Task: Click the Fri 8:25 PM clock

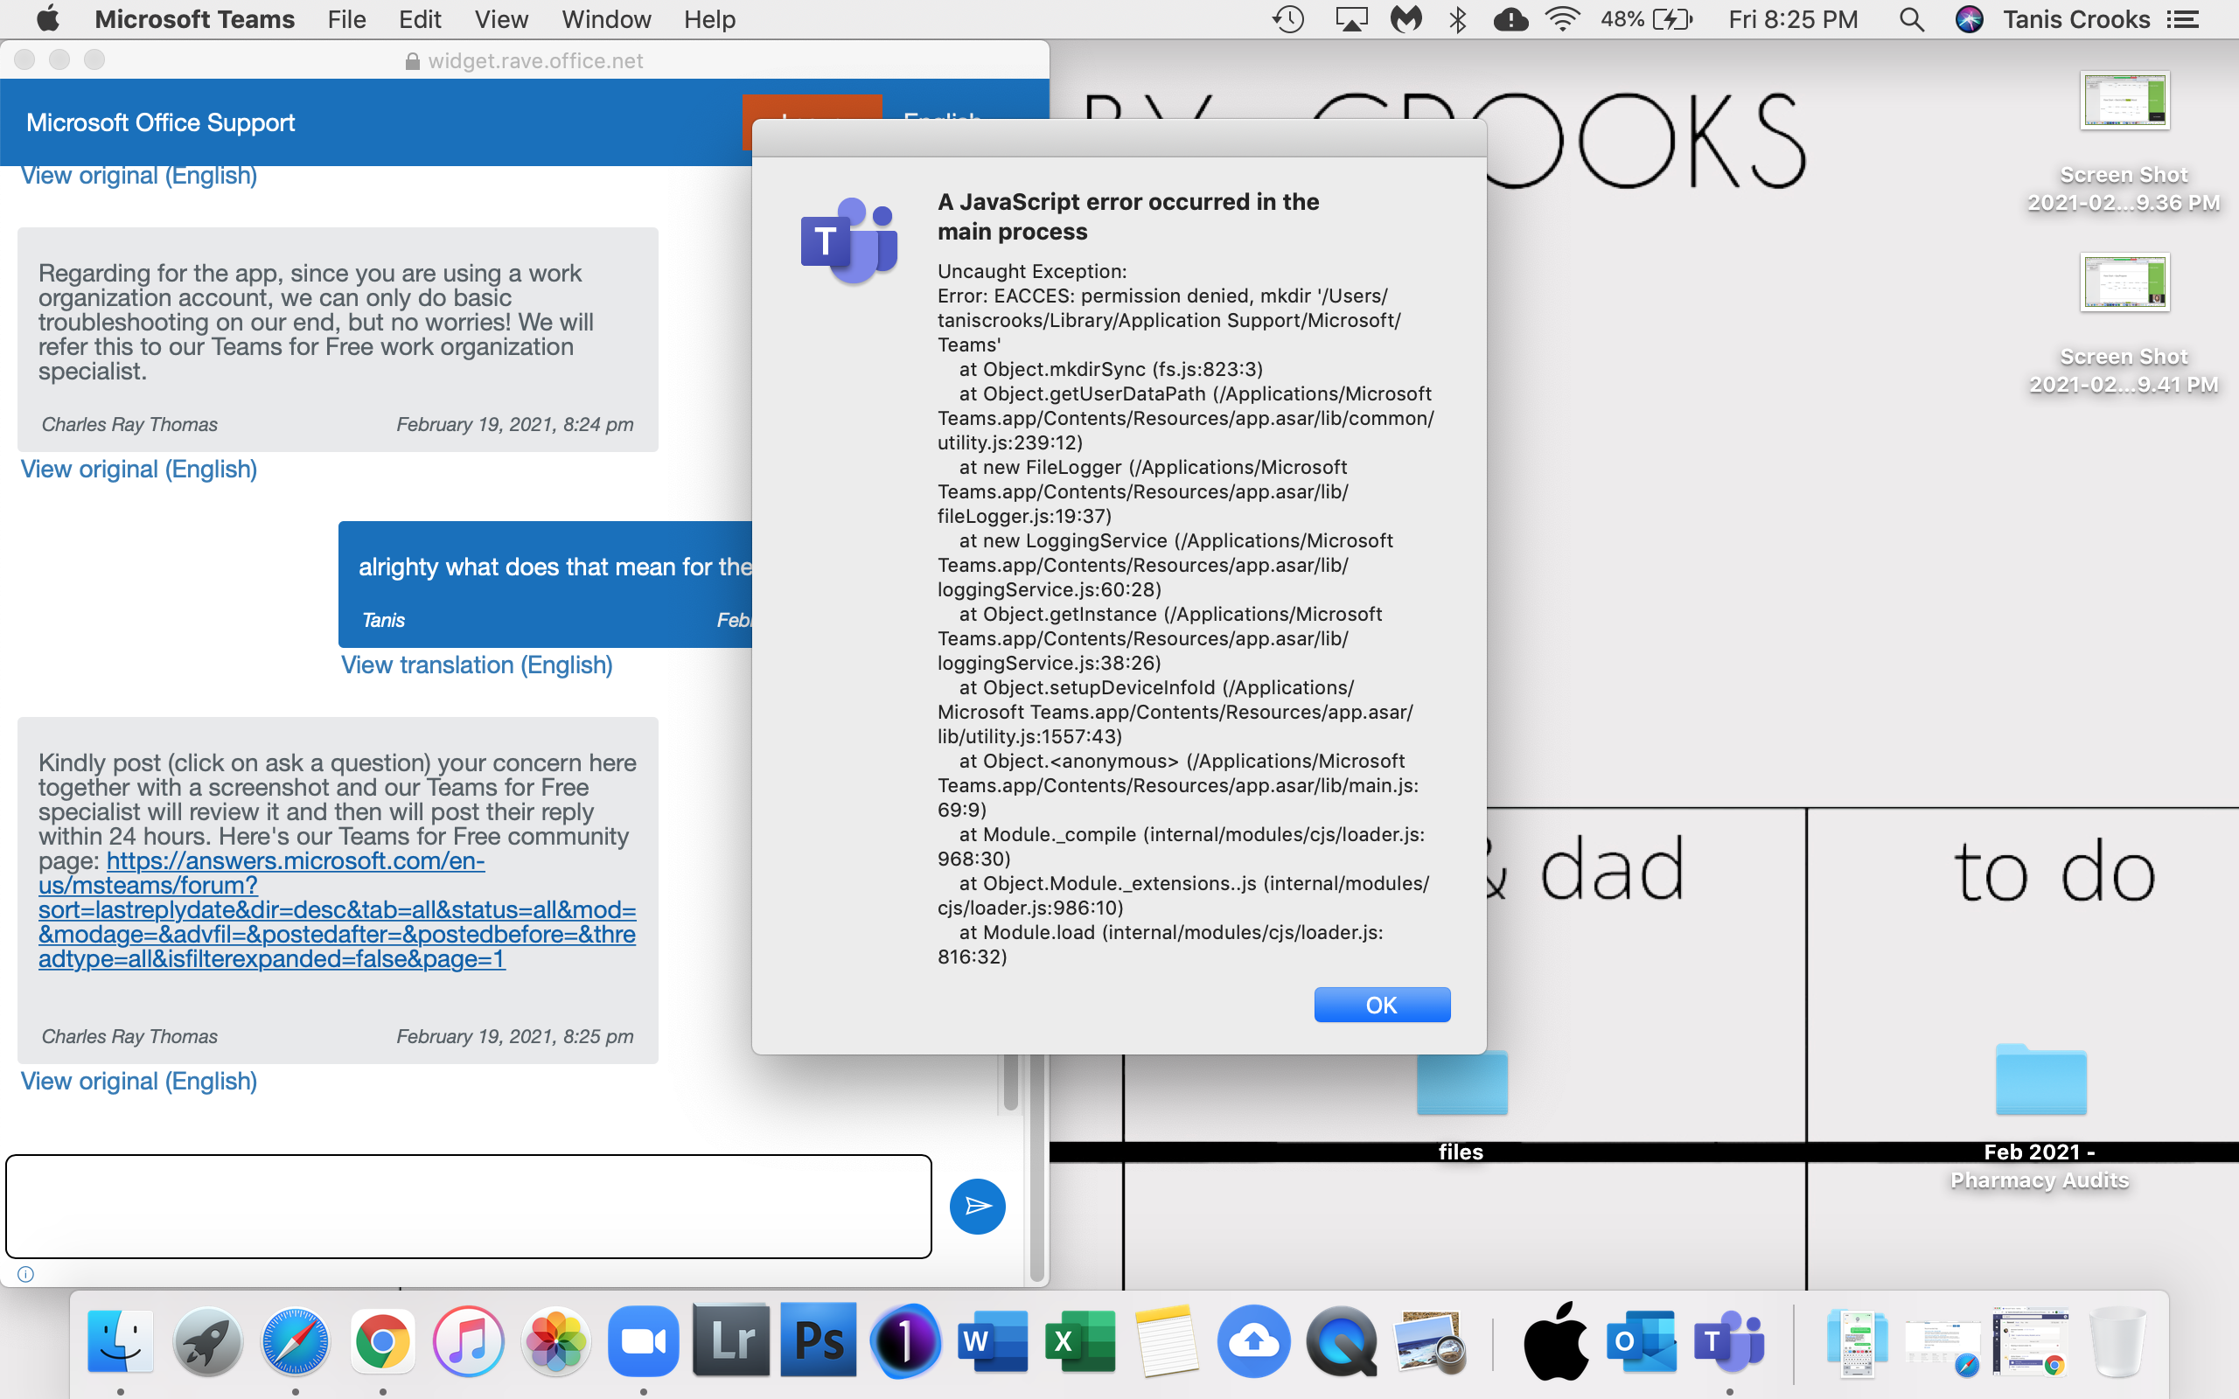Action: (x=1792, y=19)
